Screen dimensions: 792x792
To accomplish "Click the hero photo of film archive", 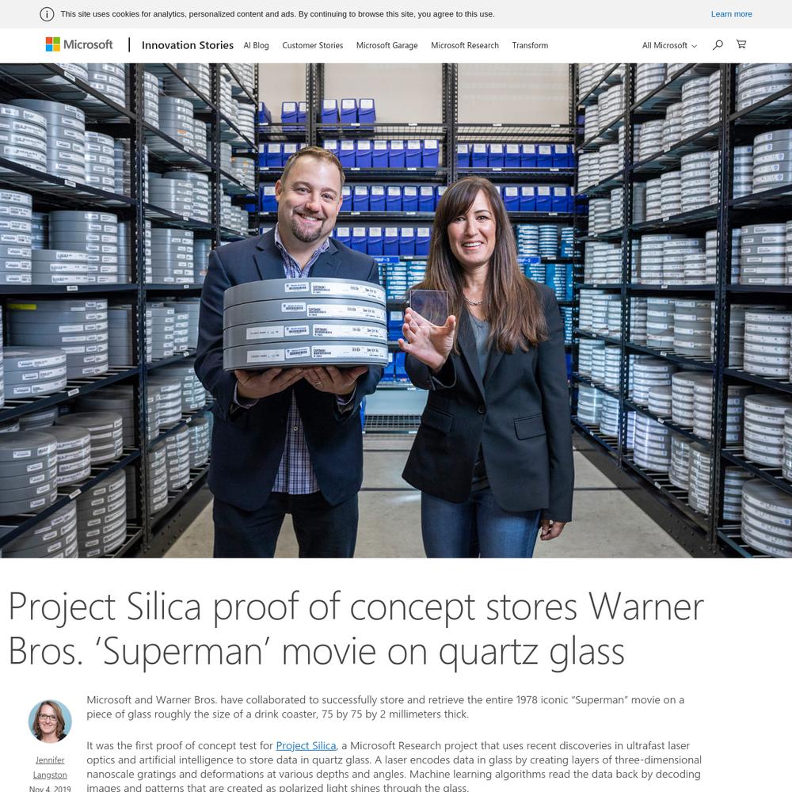I will [x=396, y=310].
